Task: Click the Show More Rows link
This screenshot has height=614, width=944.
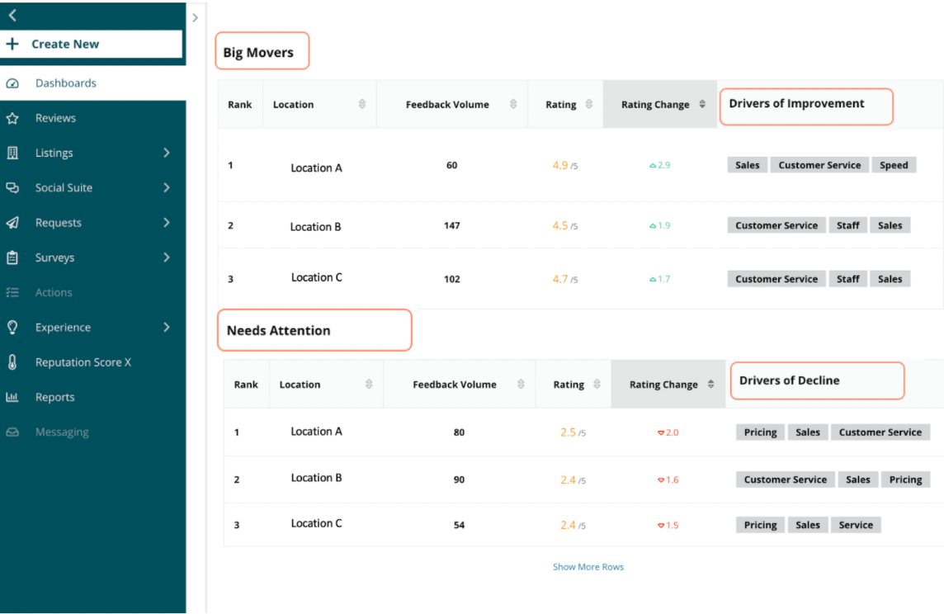Action: pyautogui.click(x=588, y=567)
